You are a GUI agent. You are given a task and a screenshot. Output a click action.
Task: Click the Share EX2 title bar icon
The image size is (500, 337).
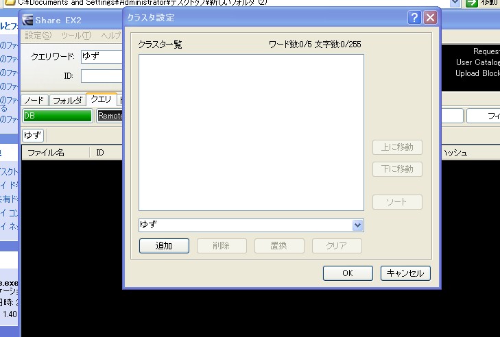[27, 20]
